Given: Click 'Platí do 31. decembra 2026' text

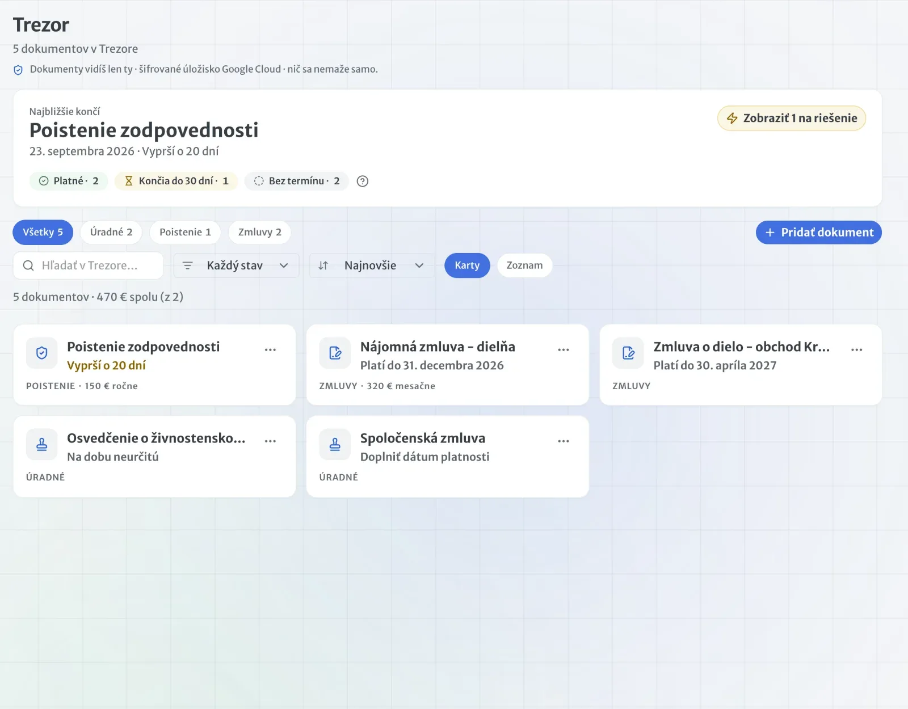Looking at the screenshot, I should point(432,365).
